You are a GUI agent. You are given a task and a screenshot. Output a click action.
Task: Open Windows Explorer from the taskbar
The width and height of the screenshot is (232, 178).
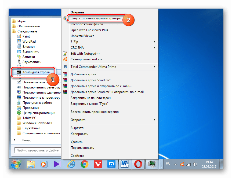point(31,164)
